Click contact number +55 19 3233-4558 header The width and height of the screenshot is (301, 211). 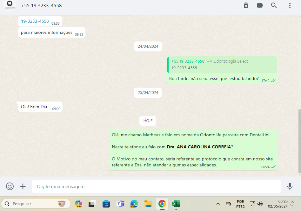pyautogui.click(x=41, y=6)
